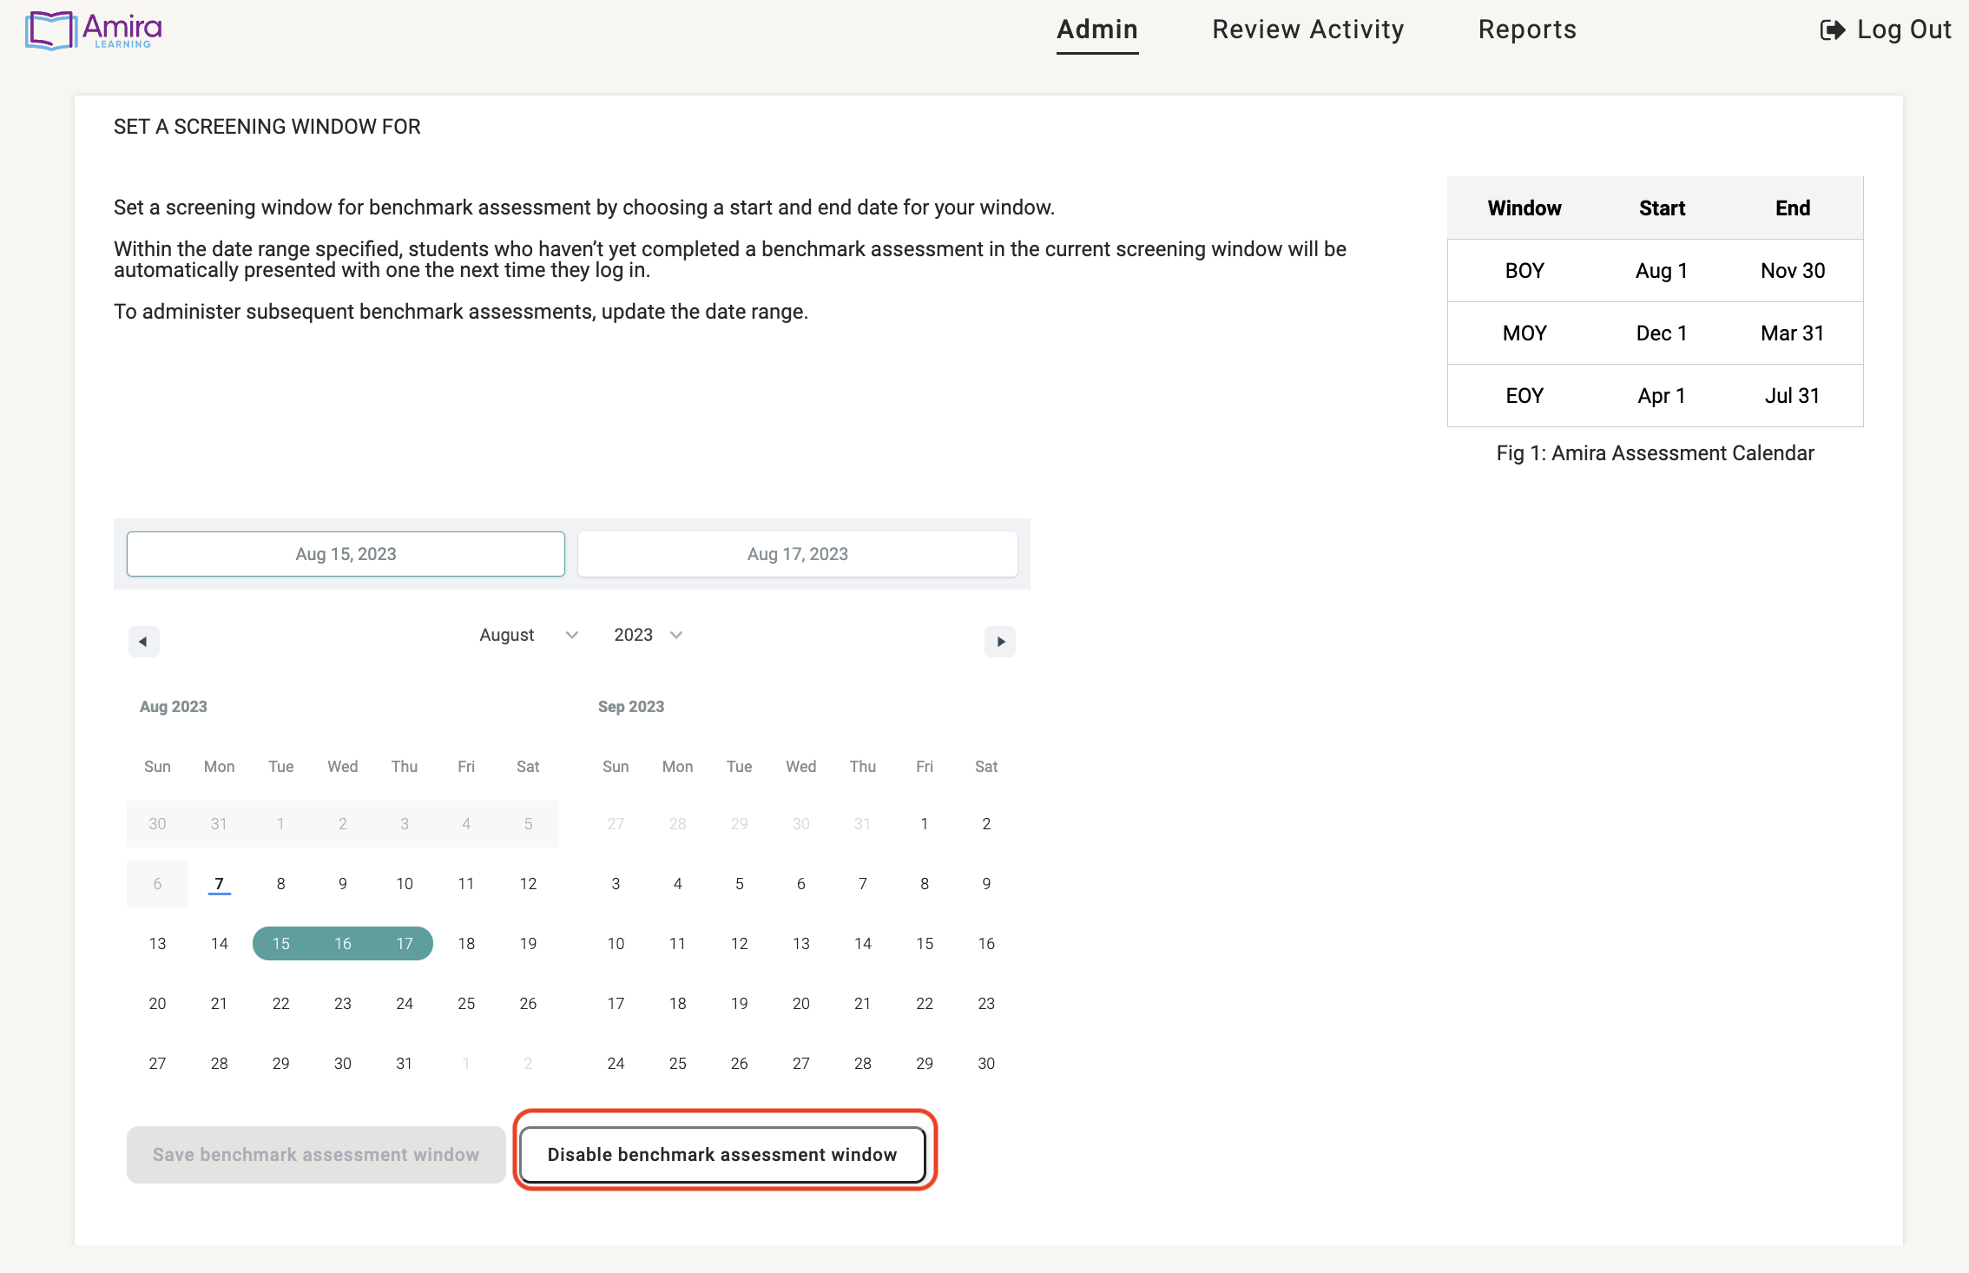Screen dimensions: 1969x1273
Task: Click the Aug 2023 month label
Action: coord(174,707)
